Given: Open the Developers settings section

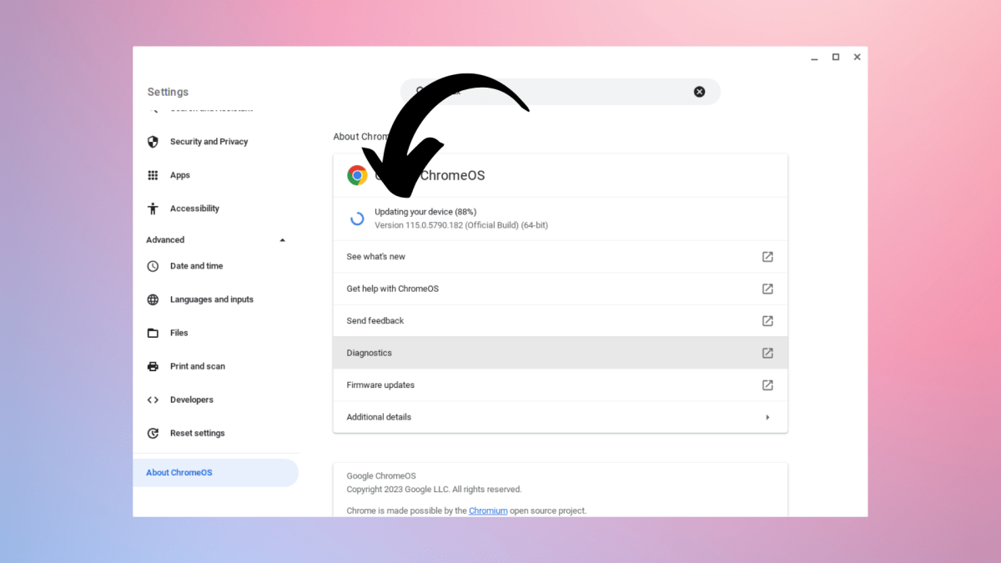Looking at the screenshot, I should pos(191,400).
